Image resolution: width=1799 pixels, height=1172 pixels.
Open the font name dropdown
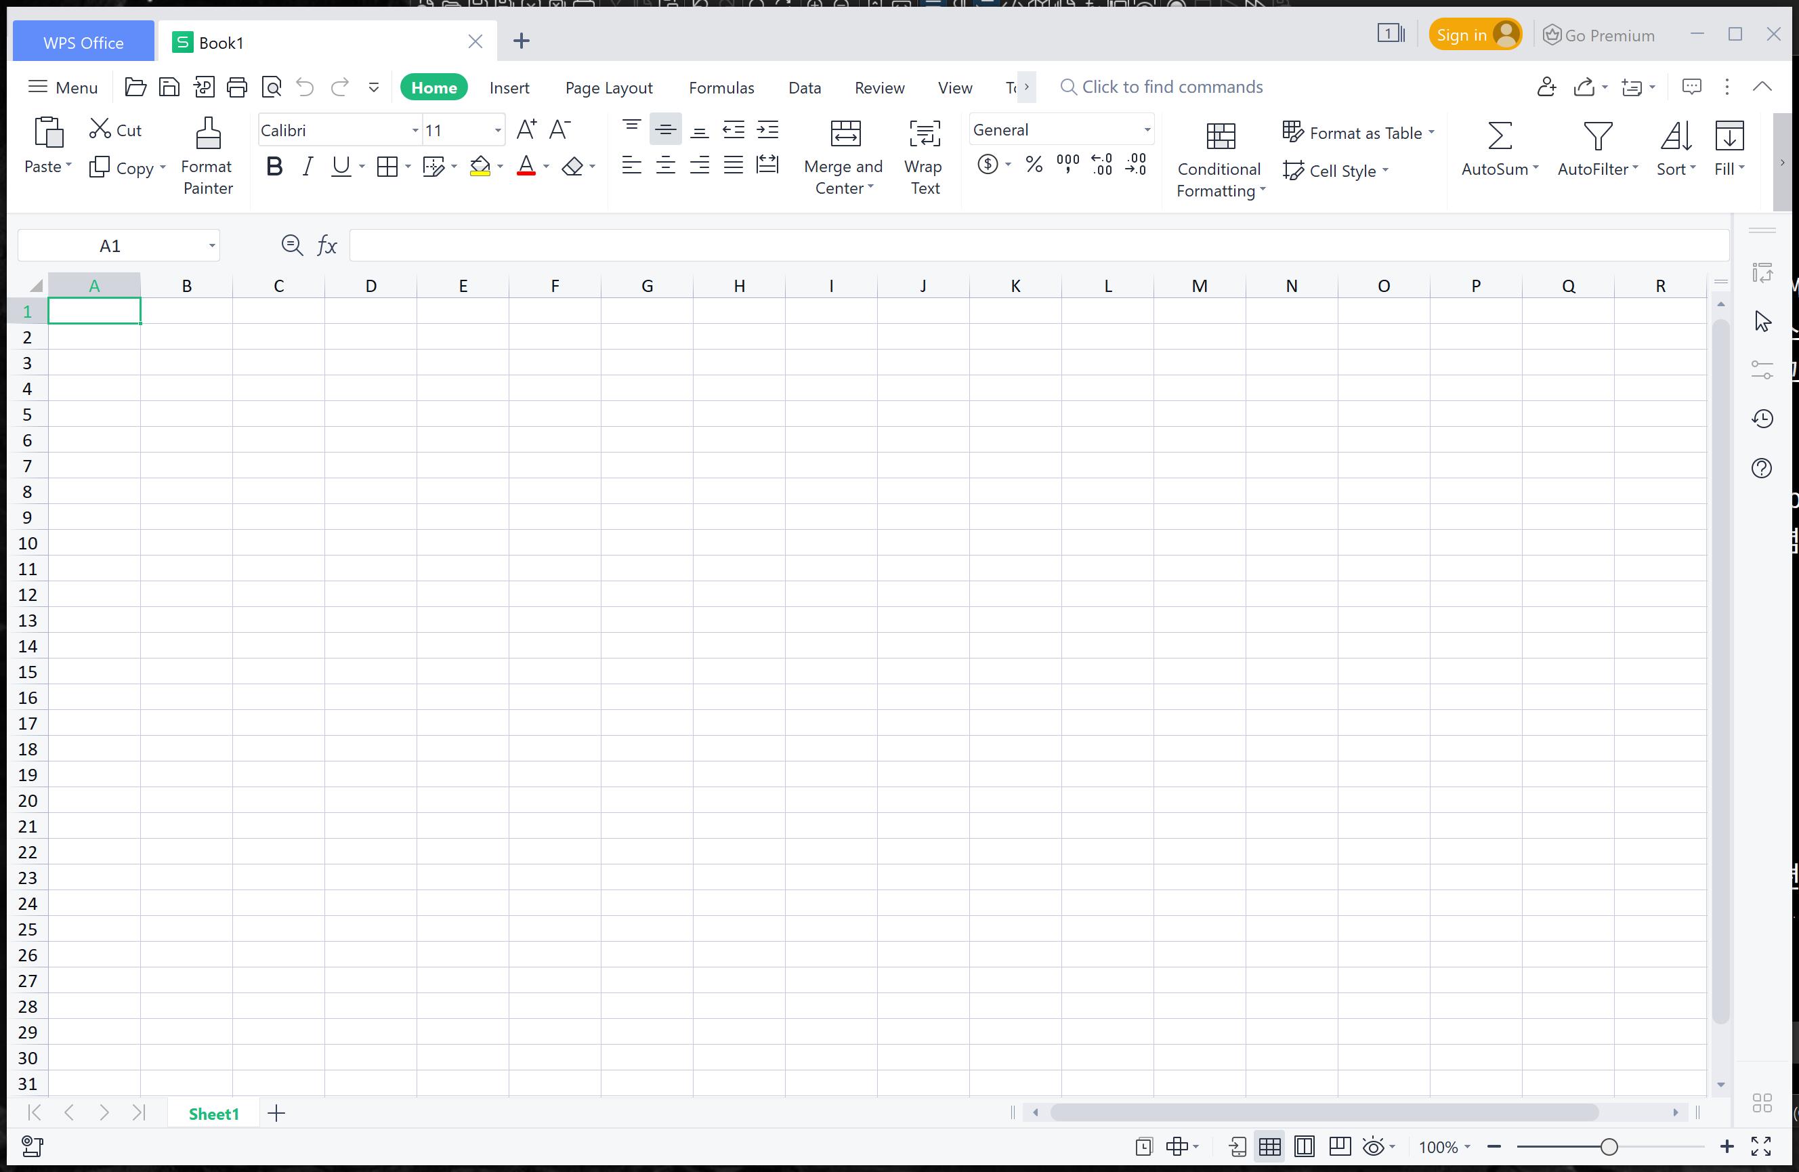(x=415, y=130)
